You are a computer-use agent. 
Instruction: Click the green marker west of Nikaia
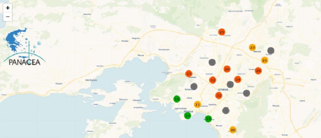coord(177,99)
